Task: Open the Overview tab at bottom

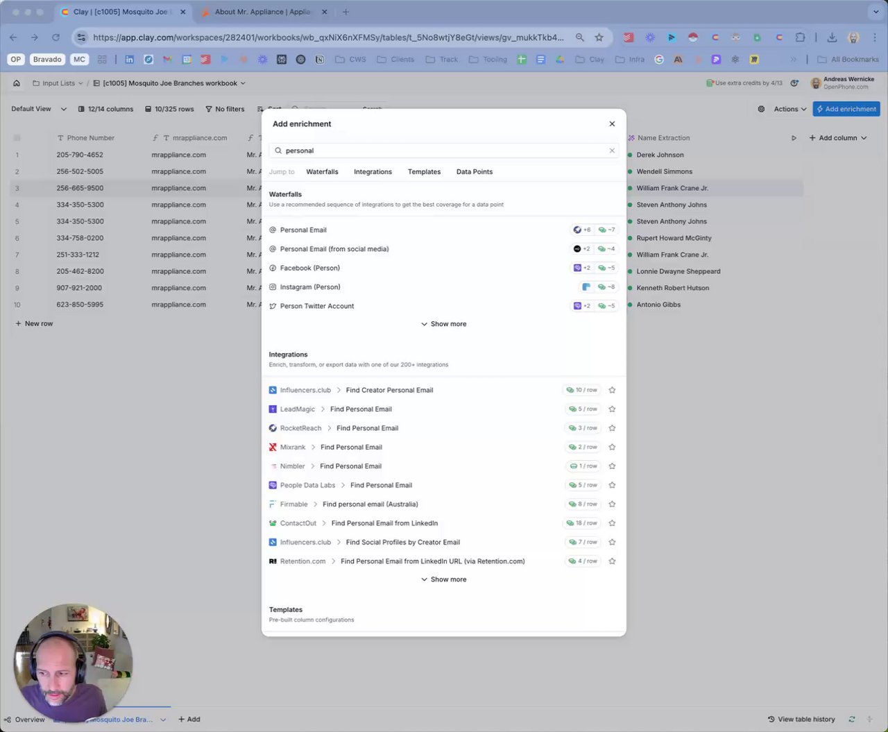Action: point(25,720)
